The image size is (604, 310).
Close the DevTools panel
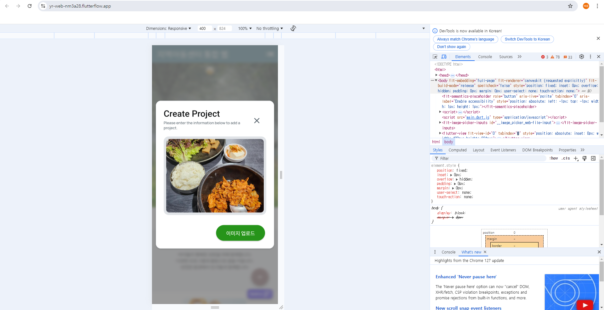click(599, 57)
